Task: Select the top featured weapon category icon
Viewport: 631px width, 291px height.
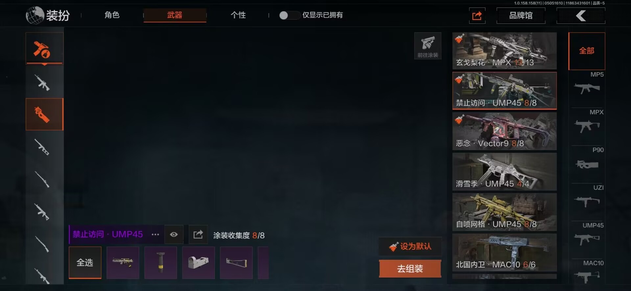Action: (x=44, y=49)
